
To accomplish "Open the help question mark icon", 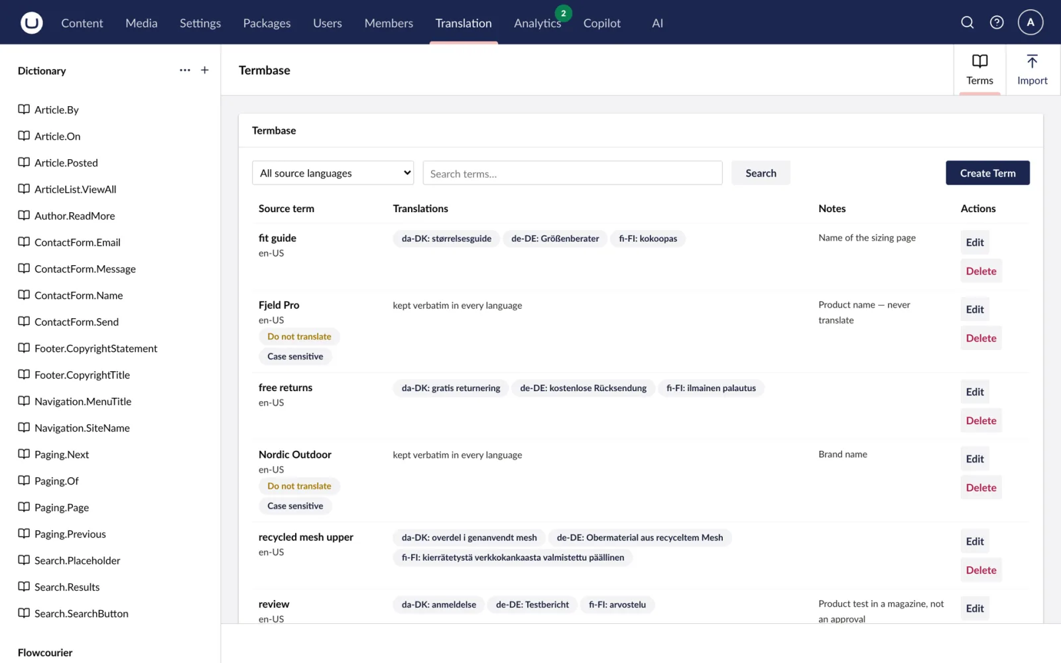I will [x=997, y=23].
